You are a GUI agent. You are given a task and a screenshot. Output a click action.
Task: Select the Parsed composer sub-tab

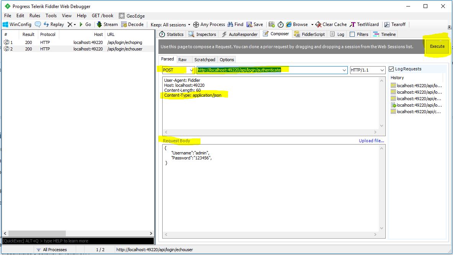168,59
